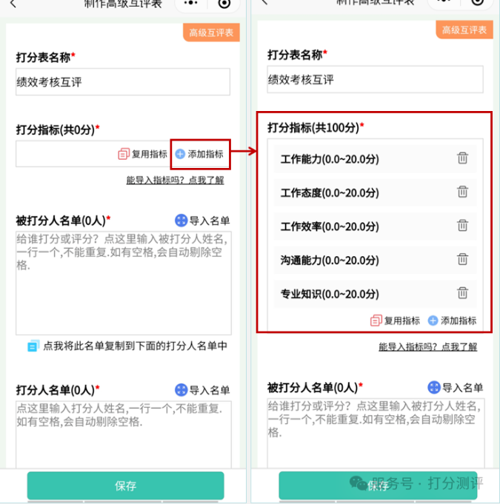Click 复用指标 below the indicator list
The width and height of the screenshot is (500, 504).
click(395, 320)
